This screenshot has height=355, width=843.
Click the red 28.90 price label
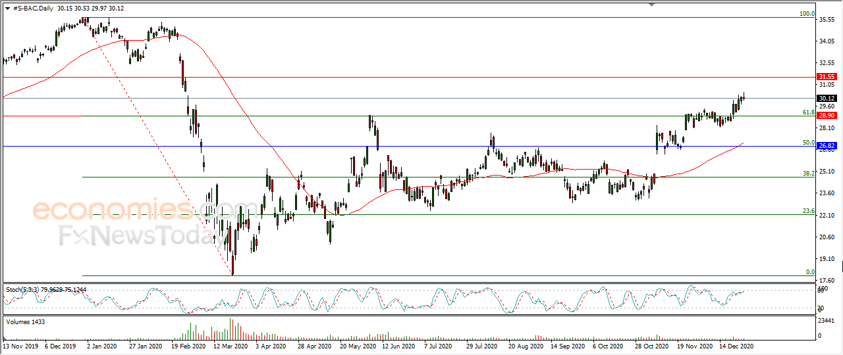coord(826,116)
